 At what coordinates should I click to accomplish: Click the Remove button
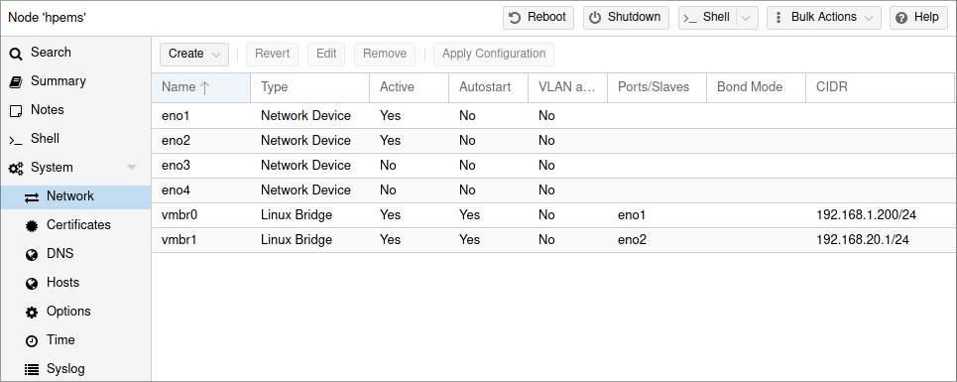tap(385, 54)
